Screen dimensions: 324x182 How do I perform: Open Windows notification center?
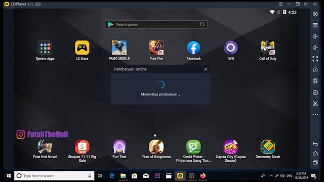pos(314,176)
